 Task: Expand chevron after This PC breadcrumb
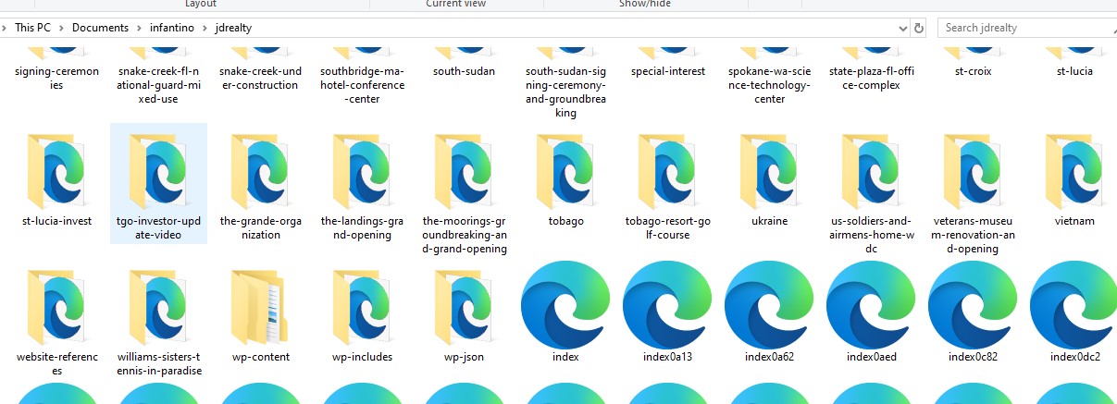[62, 28]
